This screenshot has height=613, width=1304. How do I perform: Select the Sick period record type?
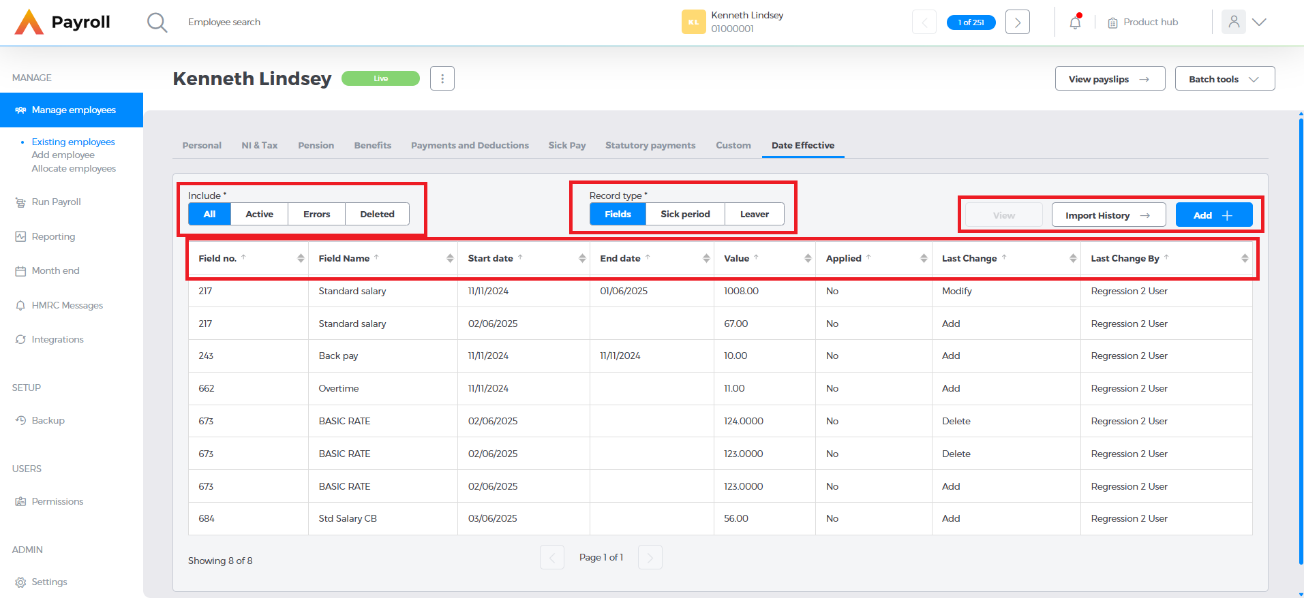[685, 214]
